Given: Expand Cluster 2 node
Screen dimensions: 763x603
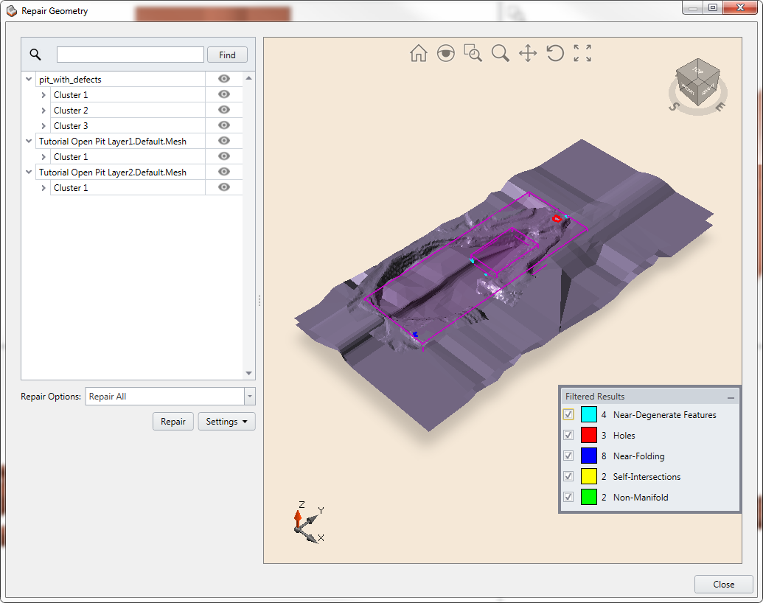Looking at the screenshot, I should tap(43, 111).
